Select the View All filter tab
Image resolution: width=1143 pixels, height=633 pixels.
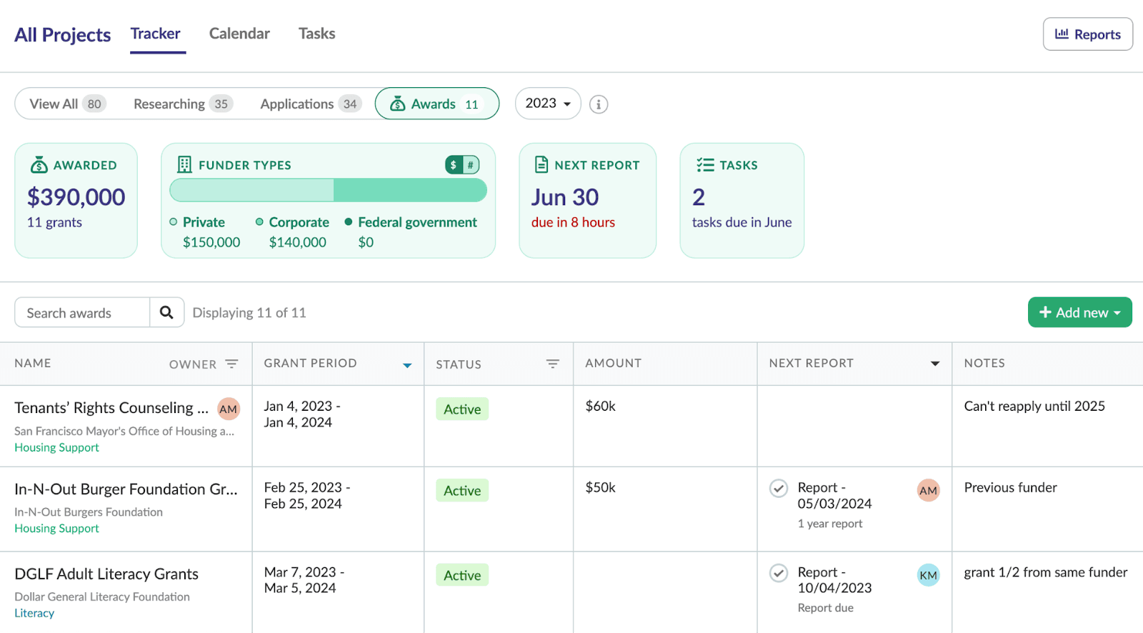67,104
